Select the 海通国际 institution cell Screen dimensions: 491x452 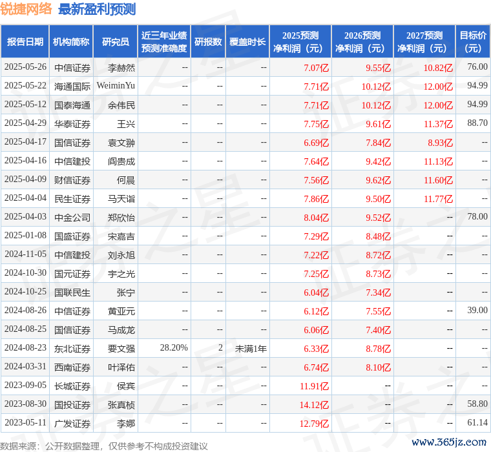pos(72,87)
